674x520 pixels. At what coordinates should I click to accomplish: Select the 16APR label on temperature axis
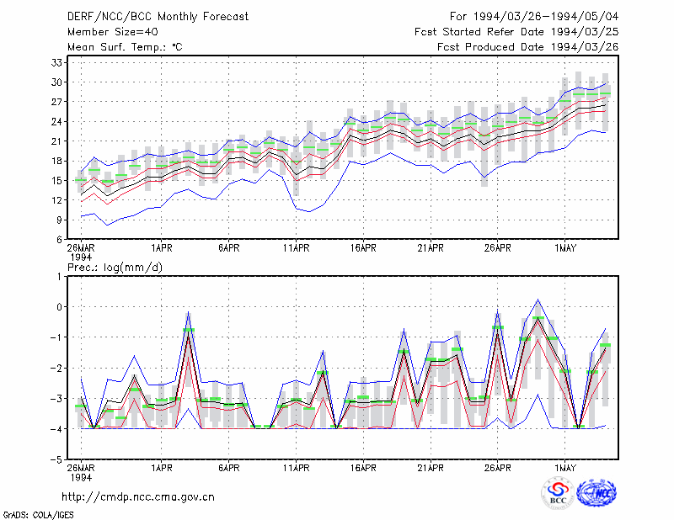point(363,248)
